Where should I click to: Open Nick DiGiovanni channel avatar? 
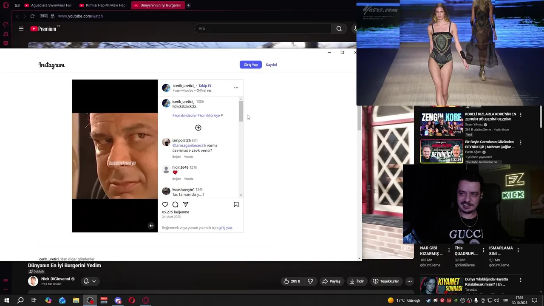[33, 281]
